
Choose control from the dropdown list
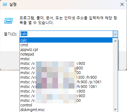66,105
